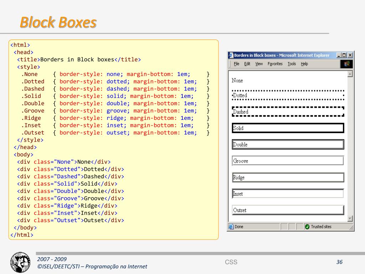Click the scrollbar up arrow
The height and width of the screenshot is (274, 365).
tap(350, 74)
